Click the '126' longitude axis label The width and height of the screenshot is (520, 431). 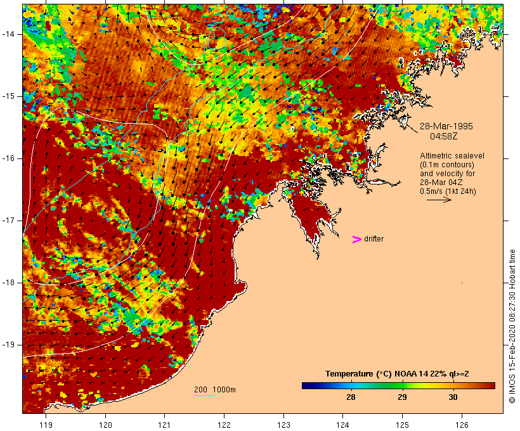462,425
